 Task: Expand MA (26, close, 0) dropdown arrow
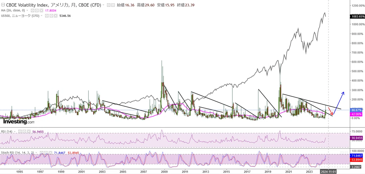27,10
